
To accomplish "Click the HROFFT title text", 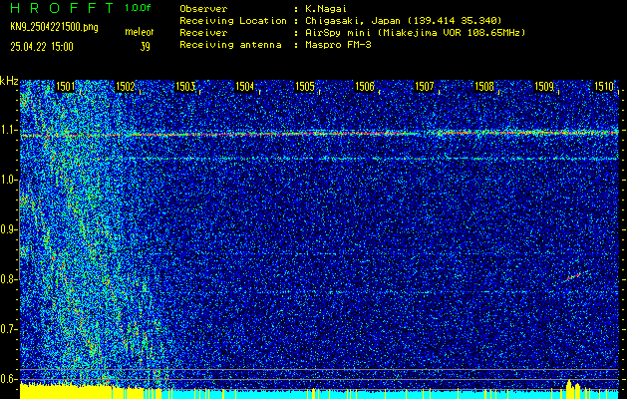I will pos(63,8).
